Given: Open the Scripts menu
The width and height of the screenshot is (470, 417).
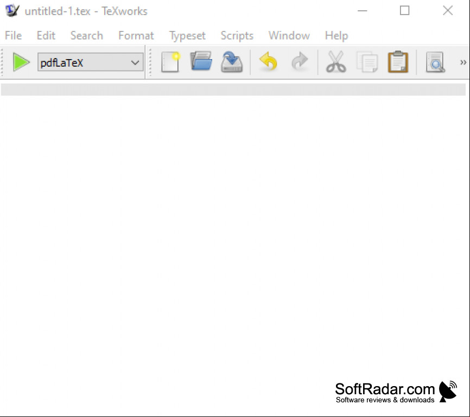Looking at the screenshot, I should click(237, 36).
